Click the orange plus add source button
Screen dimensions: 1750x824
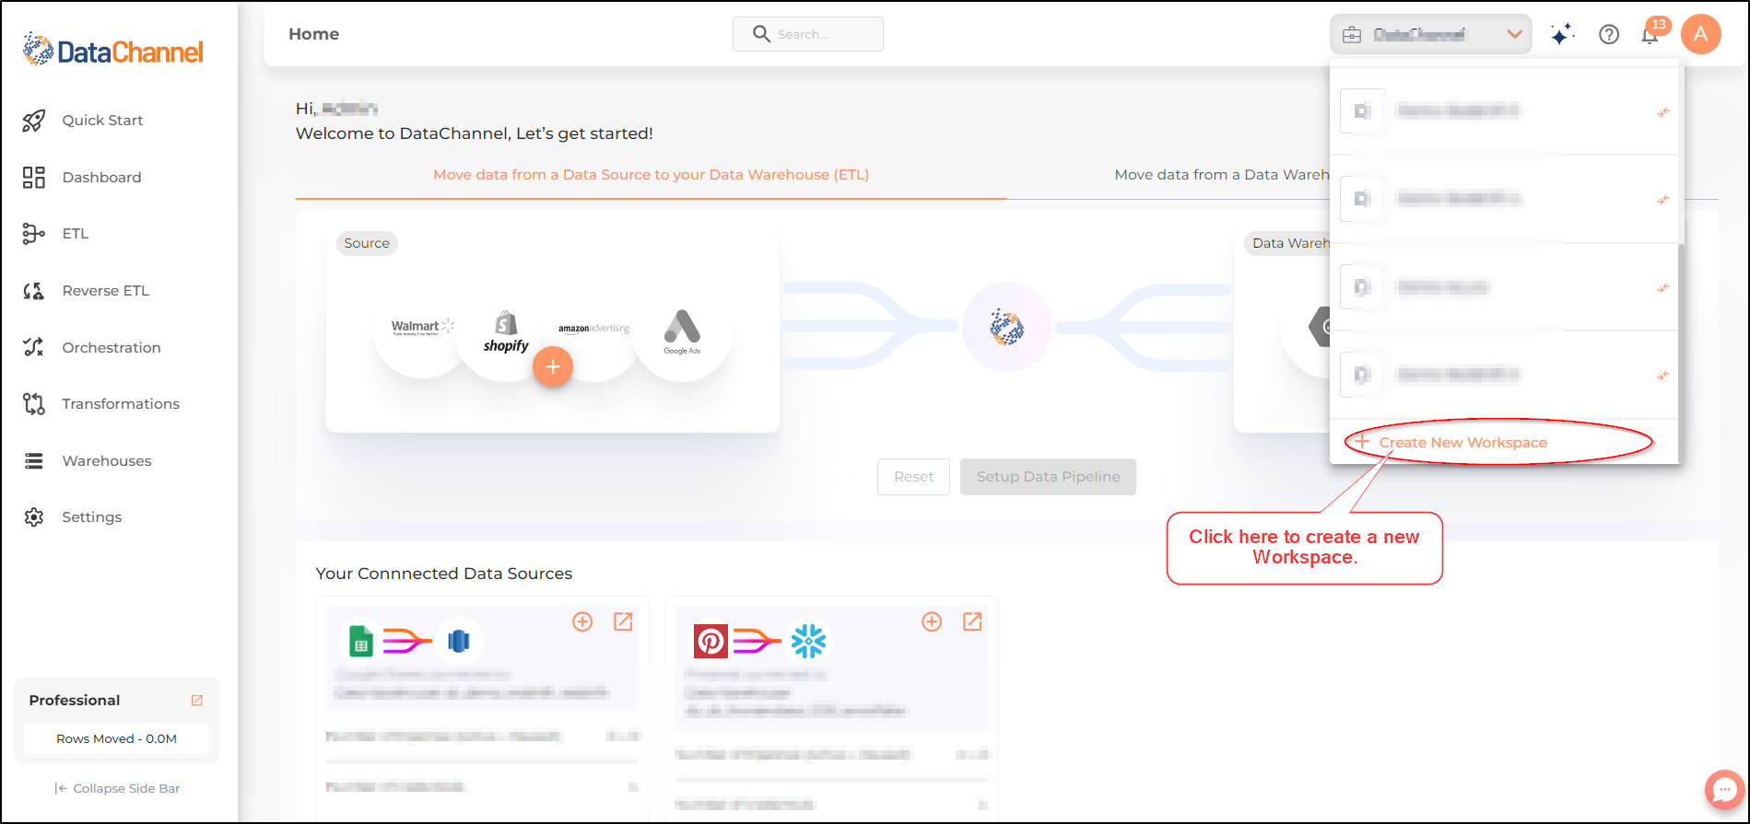553,366
